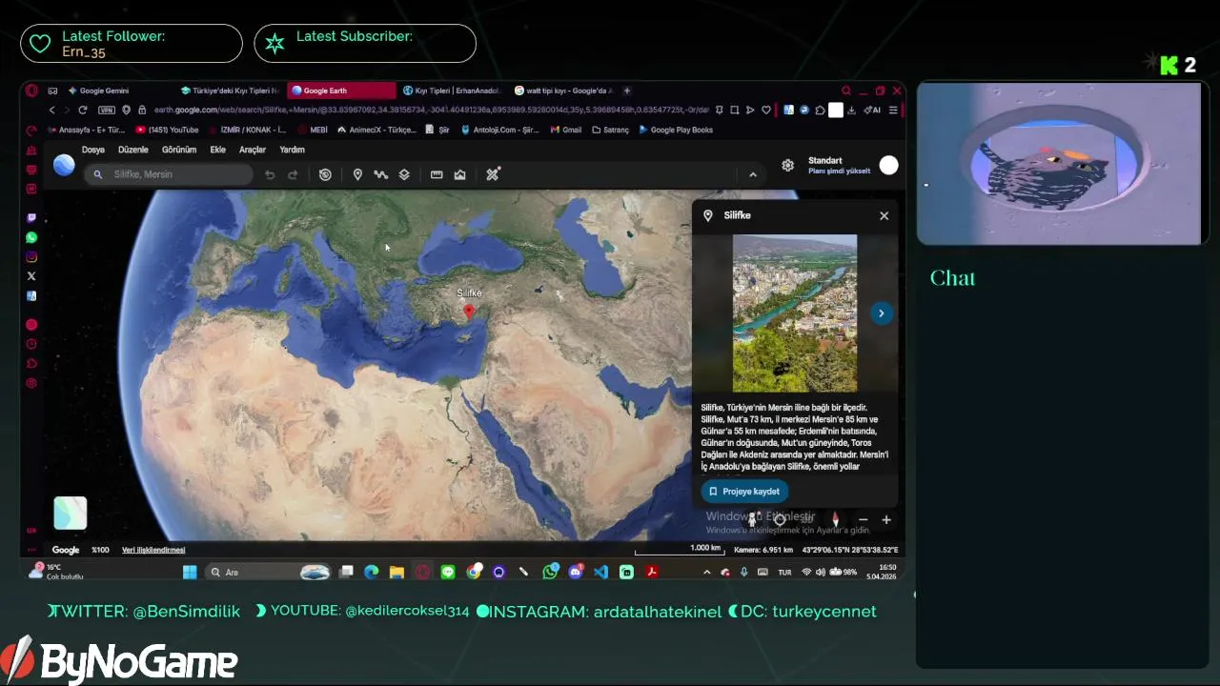Click the redo arrow in Earth toolbar

coord(293,174)
